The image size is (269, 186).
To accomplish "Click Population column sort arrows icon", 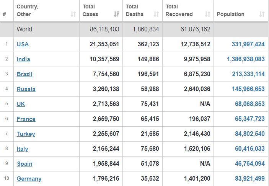I will click(x=262, y=14).
